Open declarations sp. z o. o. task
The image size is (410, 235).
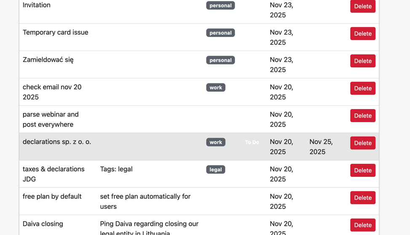click(57, 142)
